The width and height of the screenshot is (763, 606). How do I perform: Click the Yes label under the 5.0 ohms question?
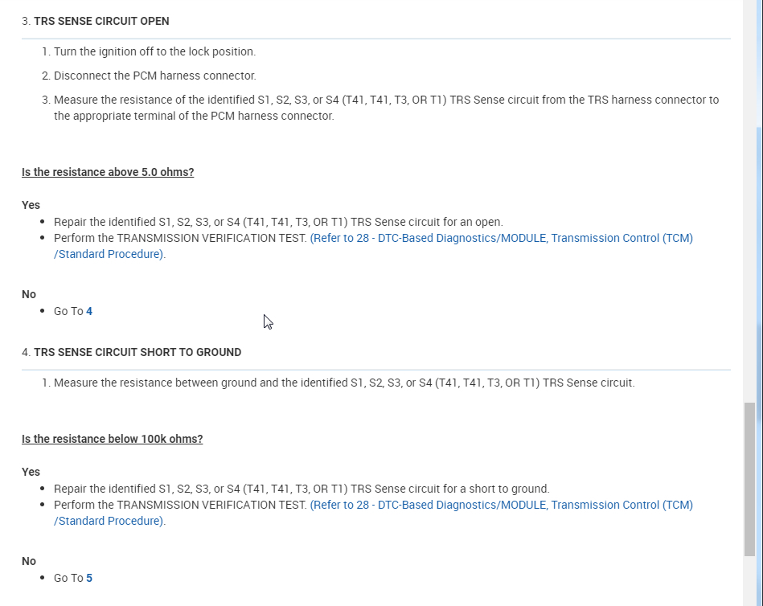(x=31, y=205)
